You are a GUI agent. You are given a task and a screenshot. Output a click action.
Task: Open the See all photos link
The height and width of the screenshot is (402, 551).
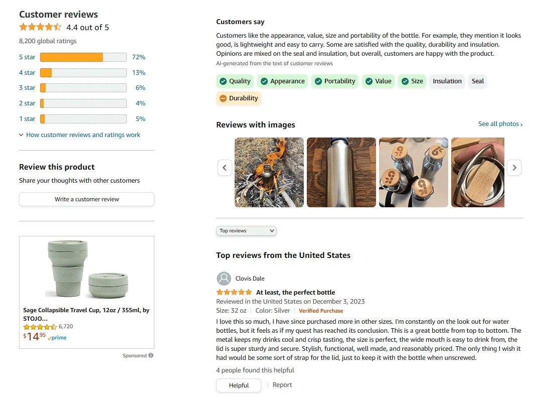(500, 124)
